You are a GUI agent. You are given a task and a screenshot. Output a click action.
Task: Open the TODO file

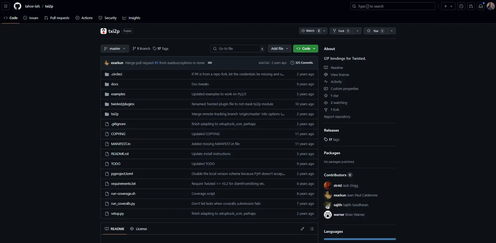[x=116, y=164]
